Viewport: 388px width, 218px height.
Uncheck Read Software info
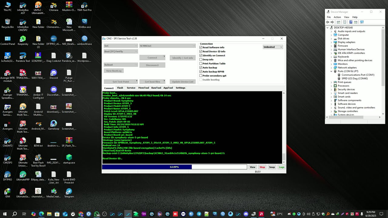coord(201,48)
